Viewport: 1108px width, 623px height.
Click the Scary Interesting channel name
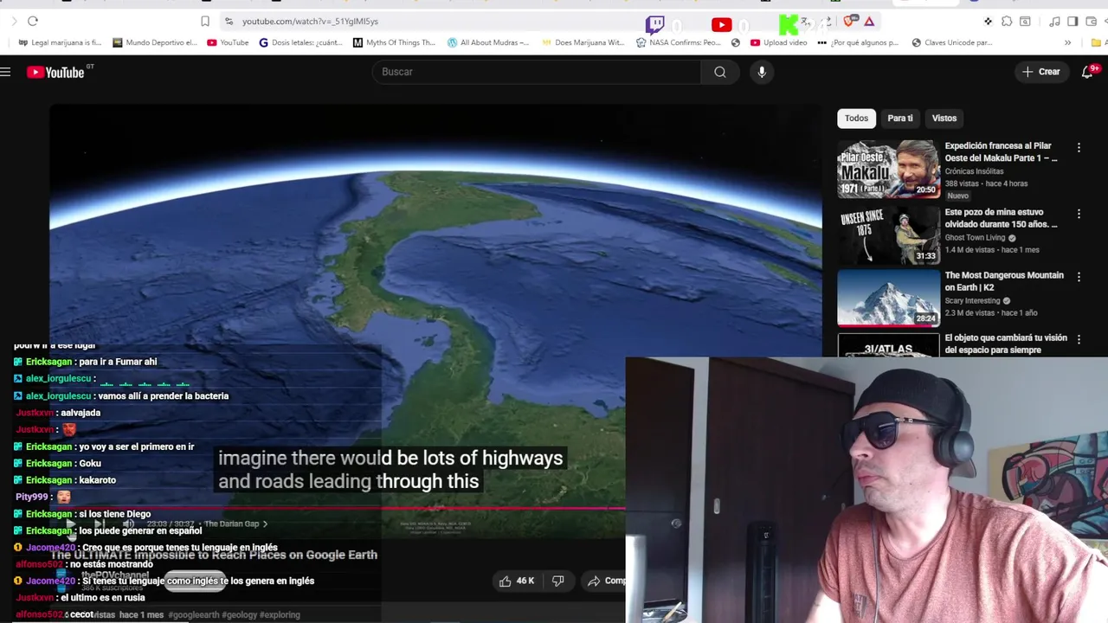pyautogui.click(x=972, y=301)
